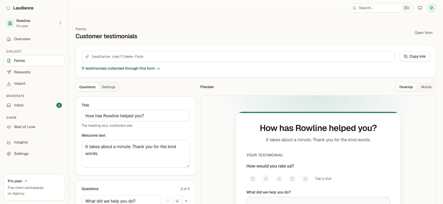
Task: Click the Wall of Love code icon
Action: [9, 127]
